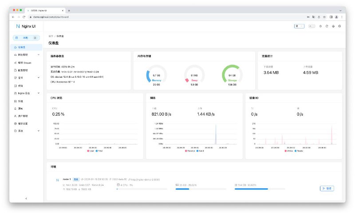This screenshot has height=215, width=355.
Task: Click the 链接 button for node-1
Action: pyautogui.click(x=327, y=188)
